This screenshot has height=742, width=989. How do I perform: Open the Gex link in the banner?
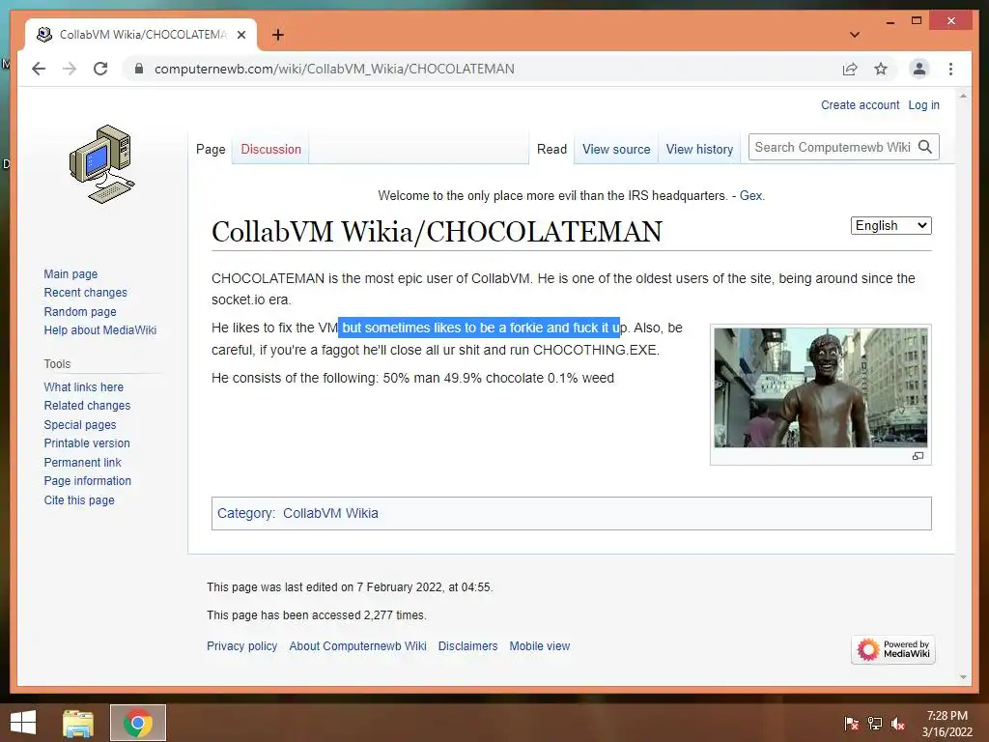tap(750, 195)
